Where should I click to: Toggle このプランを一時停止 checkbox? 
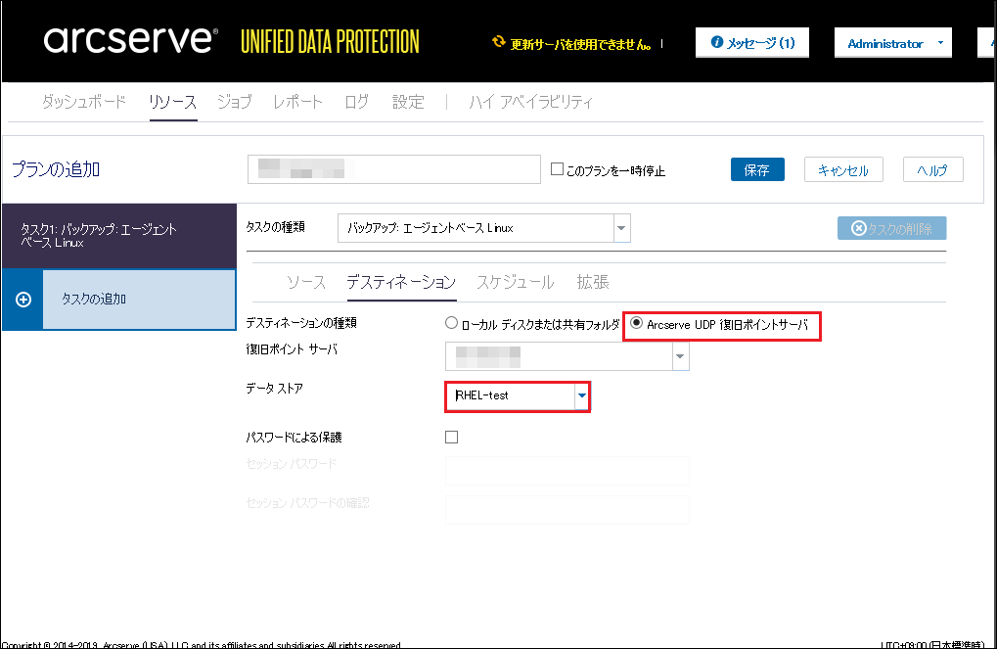coord(557,169)
